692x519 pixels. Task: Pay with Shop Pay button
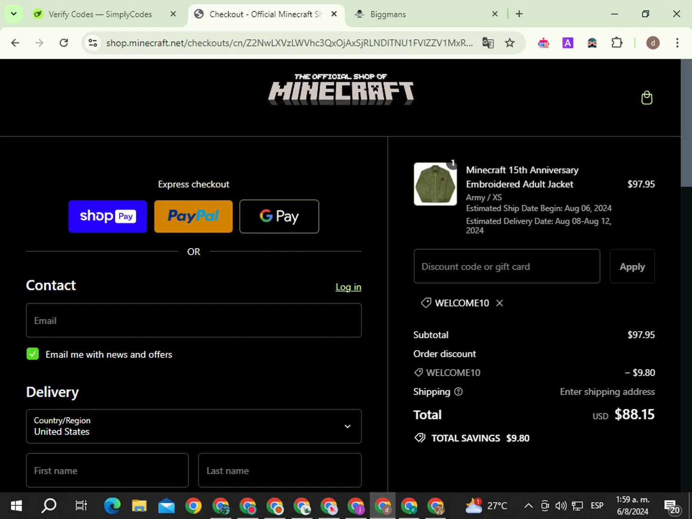[107, 216]
